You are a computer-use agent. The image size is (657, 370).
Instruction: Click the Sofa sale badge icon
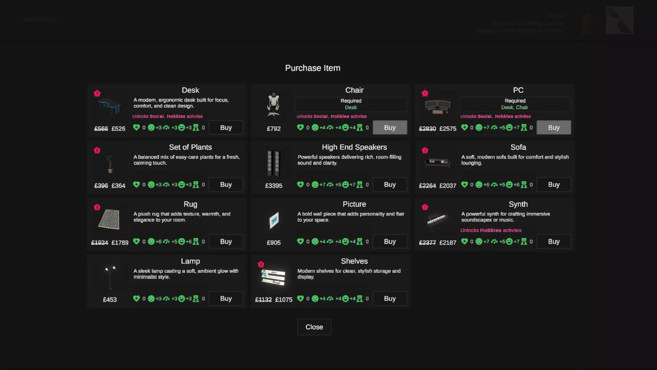click(425, 150)
